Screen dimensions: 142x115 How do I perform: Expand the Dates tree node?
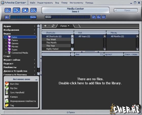tap(6, 37)
